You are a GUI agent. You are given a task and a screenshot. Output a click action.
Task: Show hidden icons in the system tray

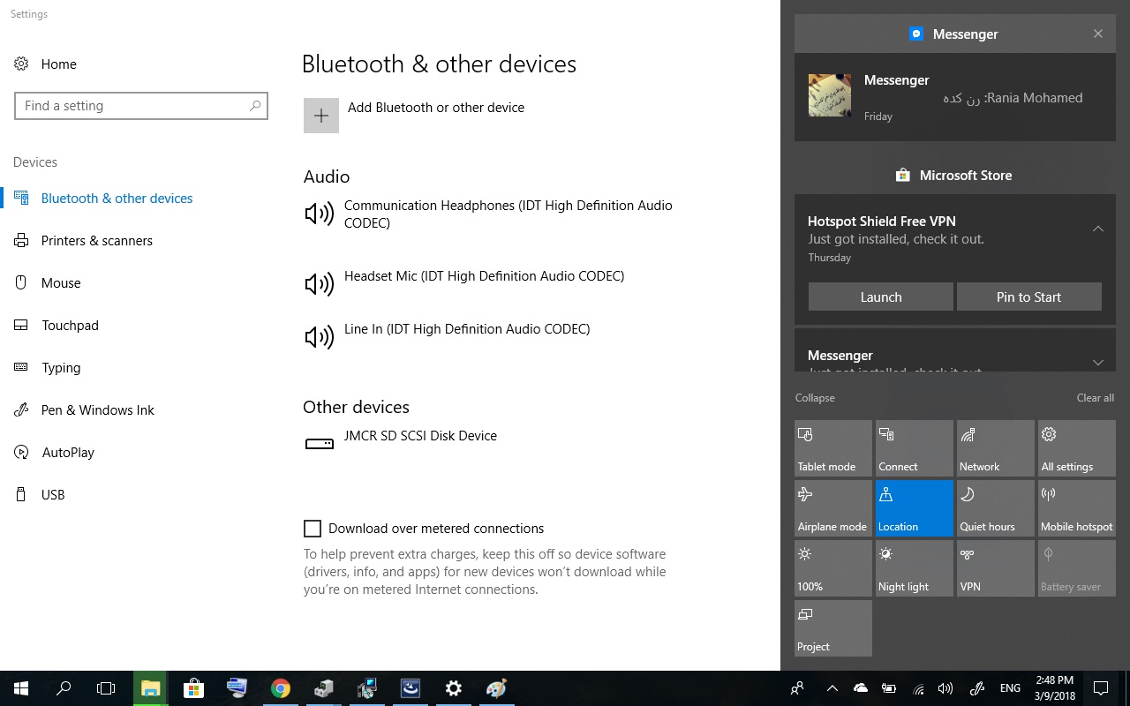(832, 688)
